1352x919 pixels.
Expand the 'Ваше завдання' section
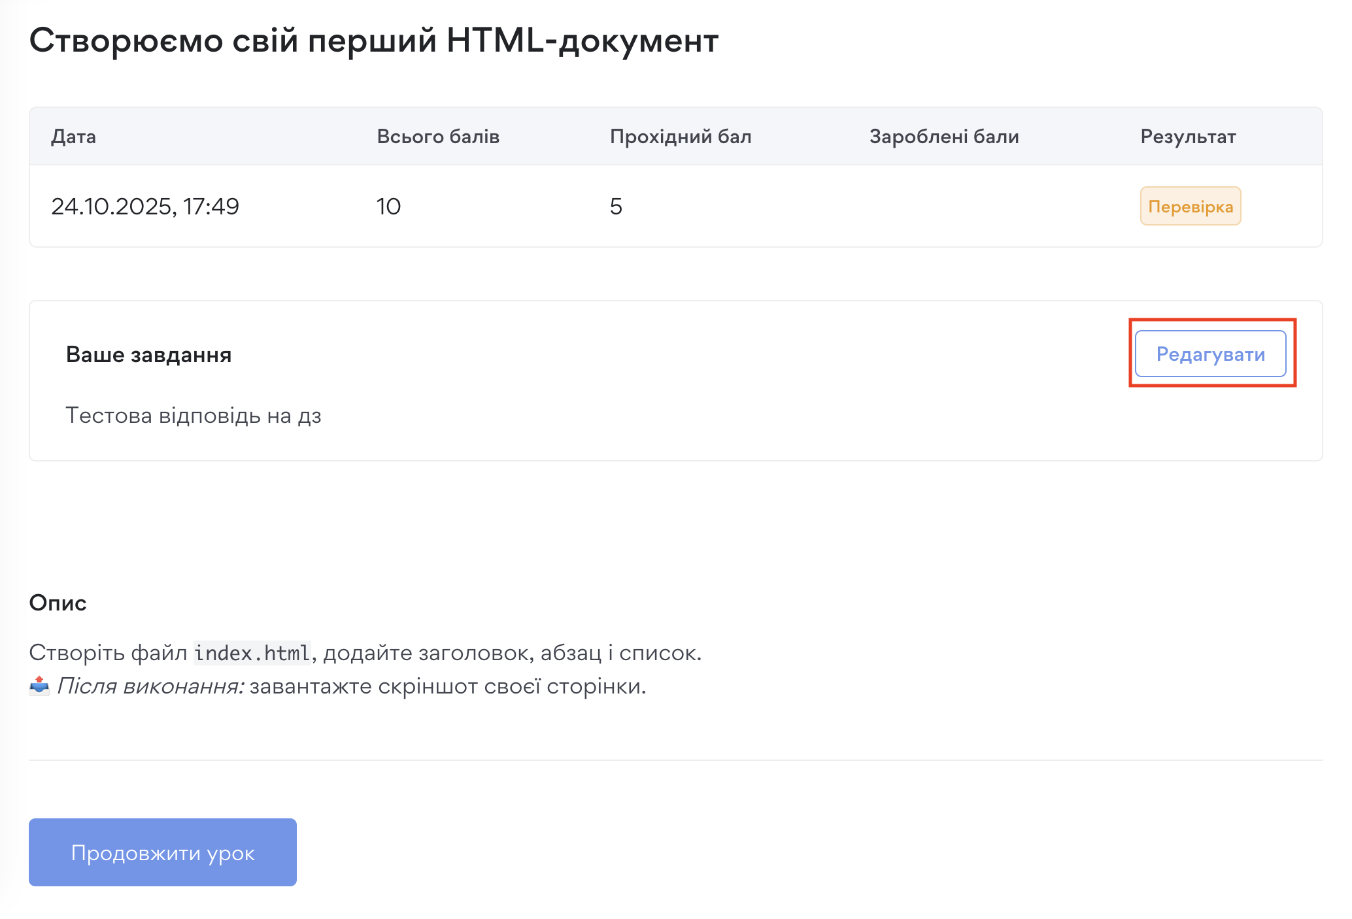148,354
